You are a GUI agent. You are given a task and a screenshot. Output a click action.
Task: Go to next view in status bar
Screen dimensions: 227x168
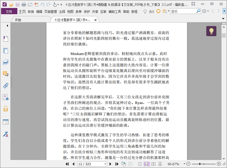[x=130, y=164]
